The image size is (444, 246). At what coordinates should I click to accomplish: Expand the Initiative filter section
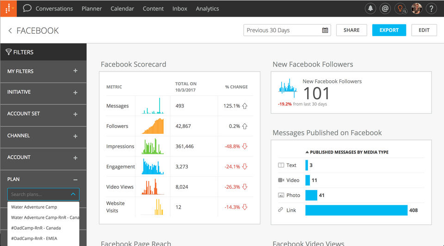point(75,92)
